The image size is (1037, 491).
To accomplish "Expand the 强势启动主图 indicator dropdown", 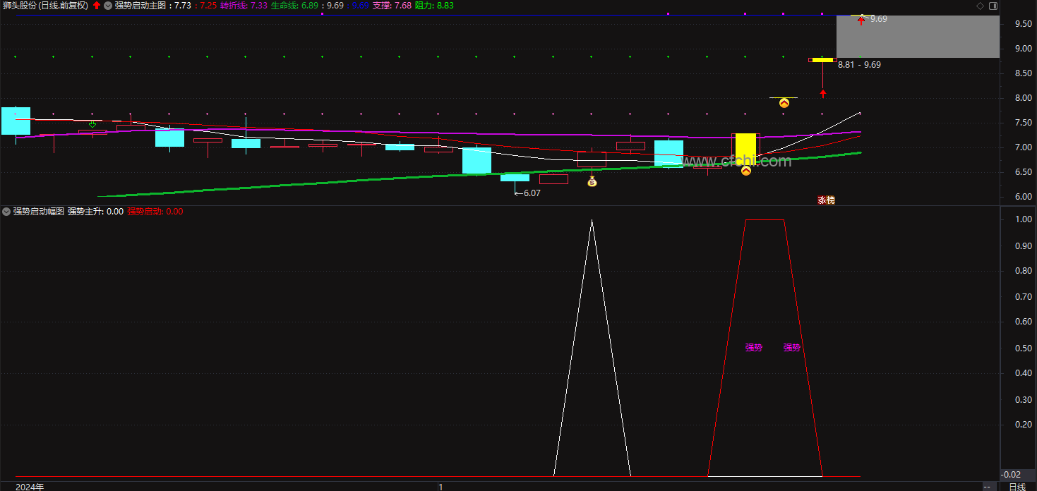I will tap(107, 6).
